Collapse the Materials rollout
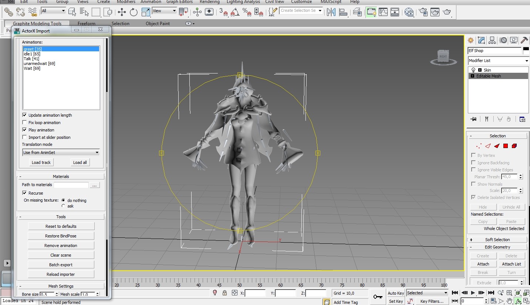The height and width of the screenshot is (305, 530). [x=61, y=177]
